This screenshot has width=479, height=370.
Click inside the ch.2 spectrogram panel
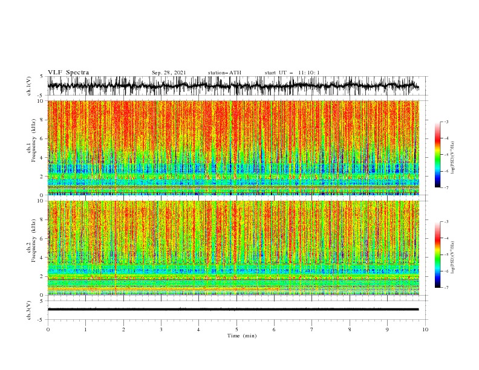[x=233, y=248]
